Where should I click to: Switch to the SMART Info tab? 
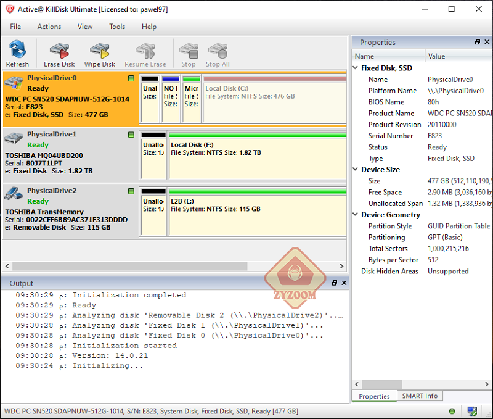(420, 396)
